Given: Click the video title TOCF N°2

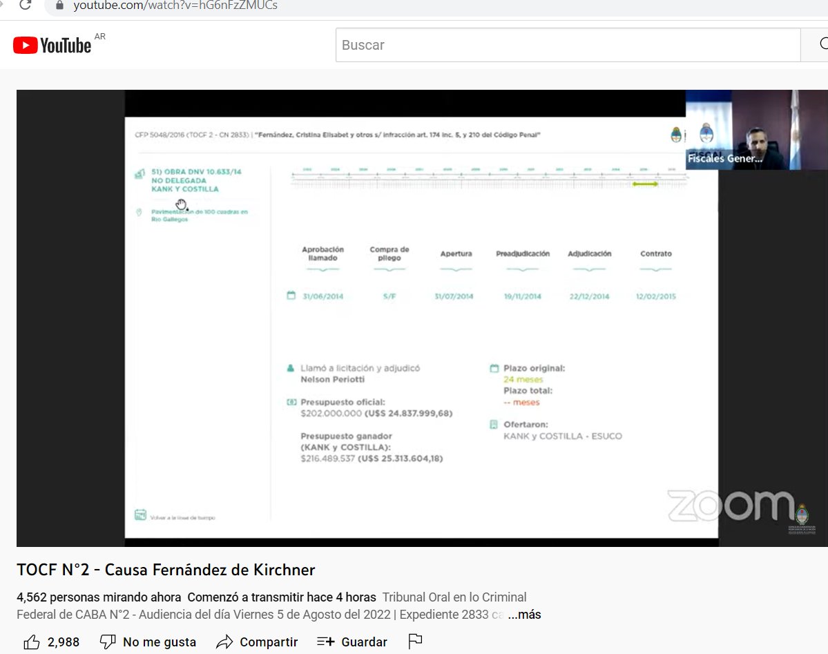Looking at the screenshot, I should (x=166, y=570).
